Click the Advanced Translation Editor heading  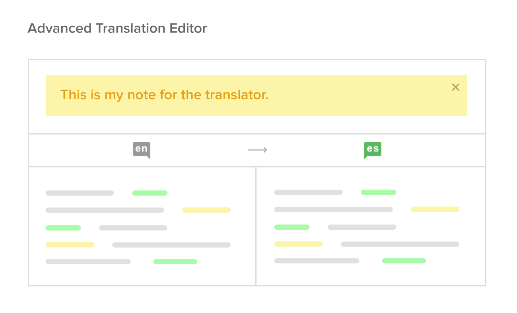click(x=117, y=29)
